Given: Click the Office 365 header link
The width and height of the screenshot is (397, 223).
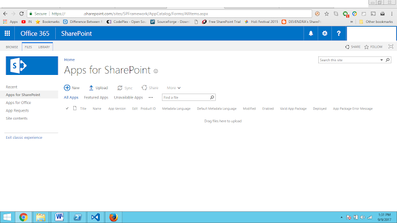Looking at the screenshot, I should (x=35, y=33).
